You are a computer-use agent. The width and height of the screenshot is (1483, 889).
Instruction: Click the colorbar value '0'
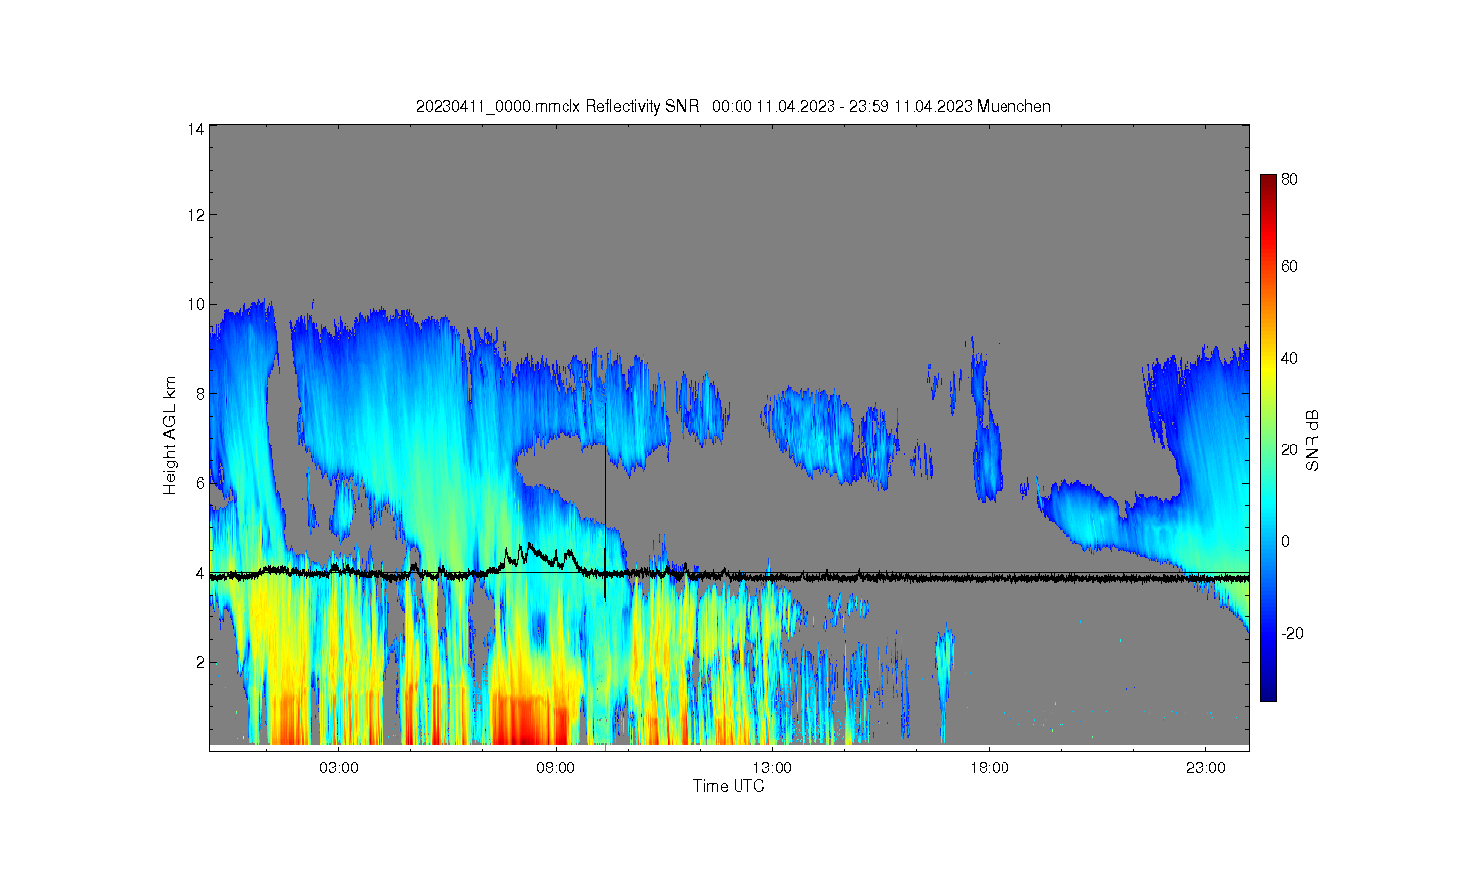tap(1285, 541)
